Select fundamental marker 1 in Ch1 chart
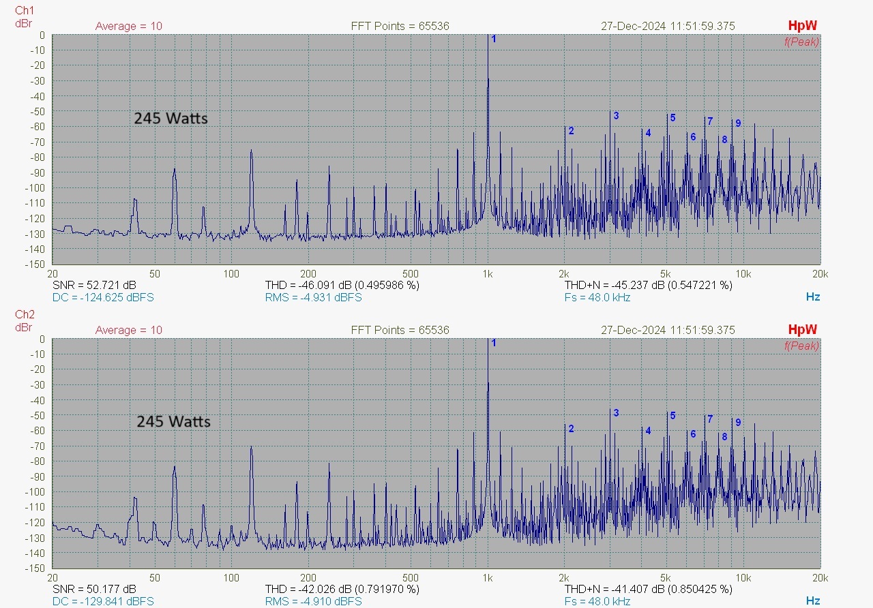Screen dimensions: 873x608 (x=494, y=39)
